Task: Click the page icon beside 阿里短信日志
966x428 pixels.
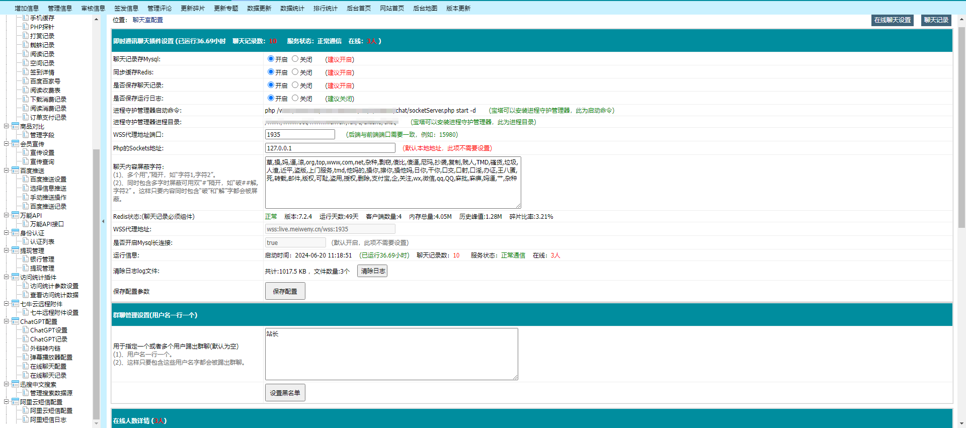Action: tap(26, 419)
